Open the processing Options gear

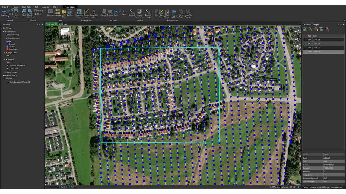tap(110, 12)
